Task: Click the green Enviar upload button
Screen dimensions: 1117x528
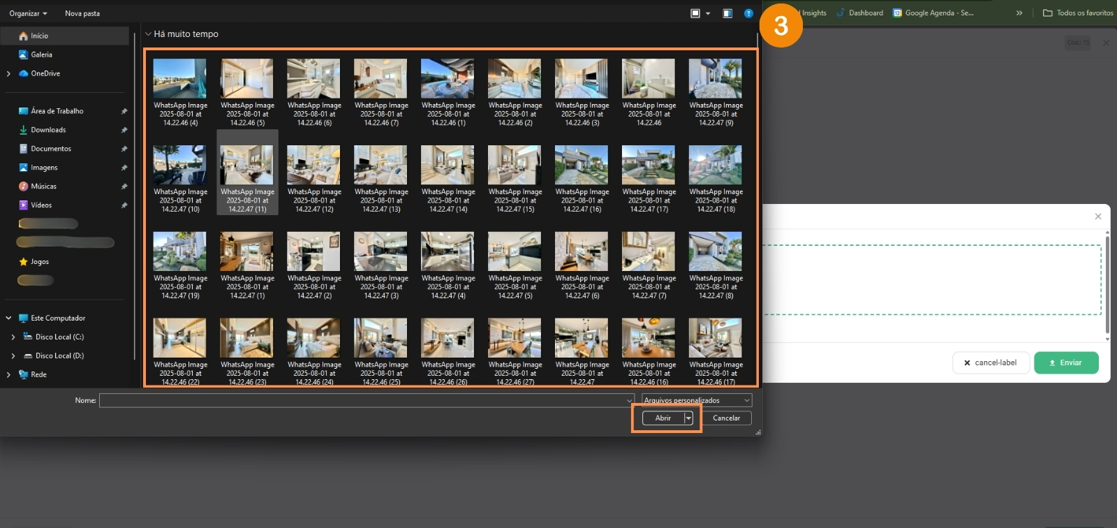Action: tap(1066, 363)
